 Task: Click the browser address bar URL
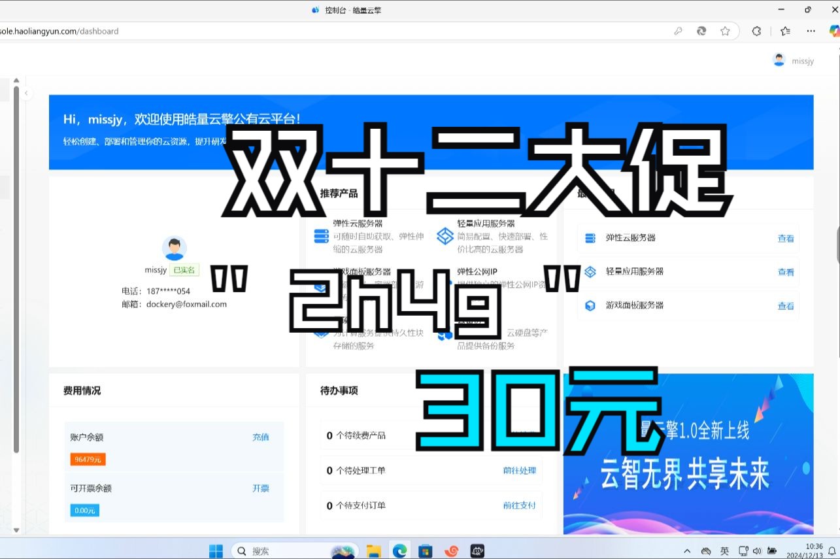tap(59, 31)
